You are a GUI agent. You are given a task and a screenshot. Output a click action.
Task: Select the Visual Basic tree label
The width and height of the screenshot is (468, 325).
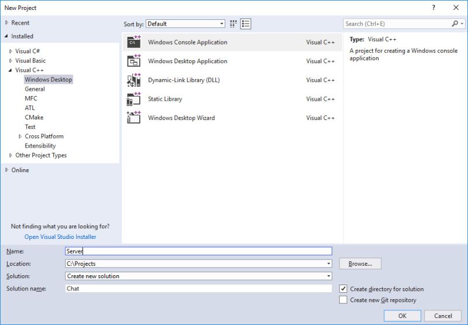pyautogui.click(x=30, y=61)
